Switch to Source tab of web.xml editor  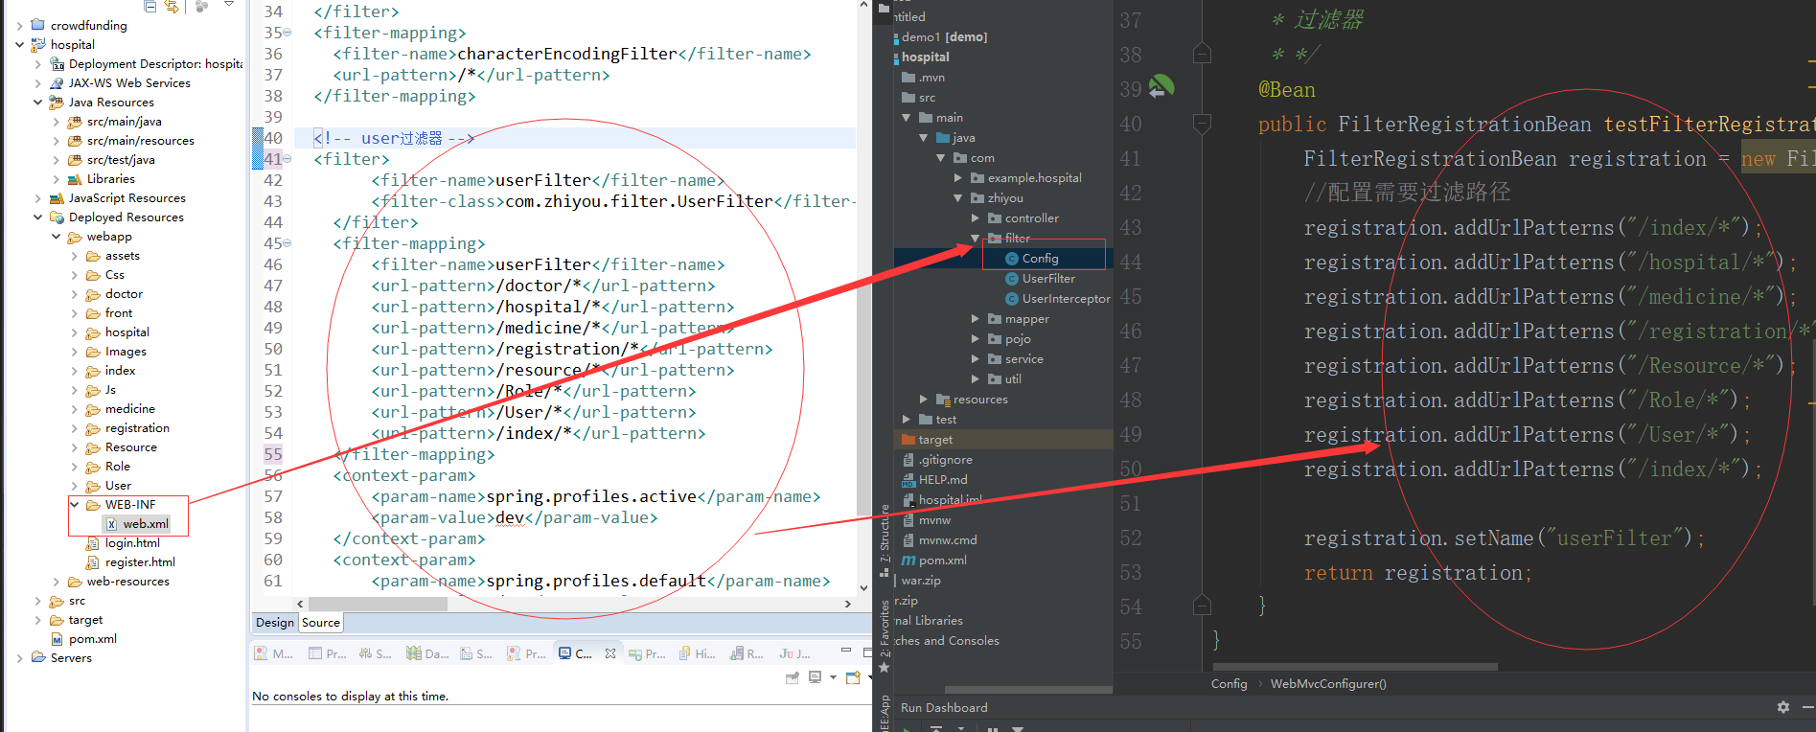(321, 622)
